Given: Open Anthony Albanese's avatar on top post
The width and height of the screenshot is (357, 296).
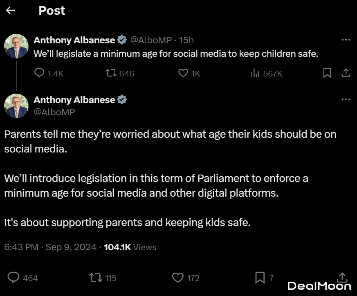Looking at the screenshot, I should [x=16, y=46].
